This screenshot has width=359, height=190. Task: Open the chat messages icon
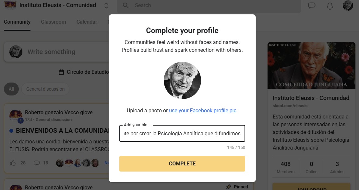coord(312,6)
